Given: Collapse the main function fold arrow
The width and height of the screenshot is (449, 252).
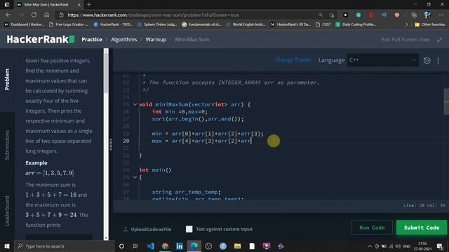Looking at the screenshot, I should tap(135, 177).
